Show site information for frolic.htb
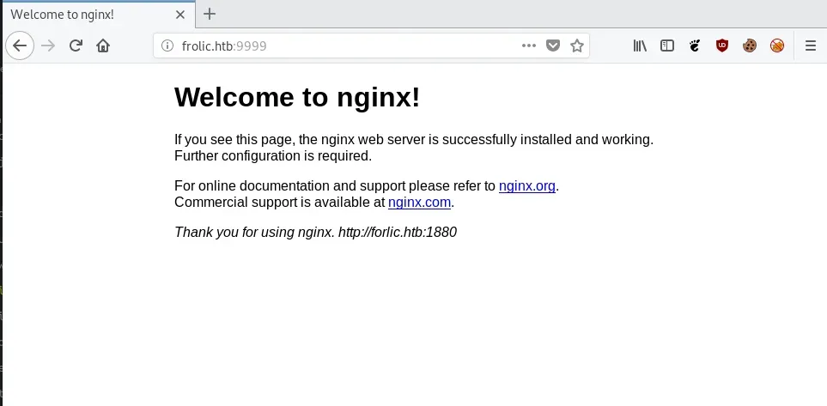 tap(167, 46)
